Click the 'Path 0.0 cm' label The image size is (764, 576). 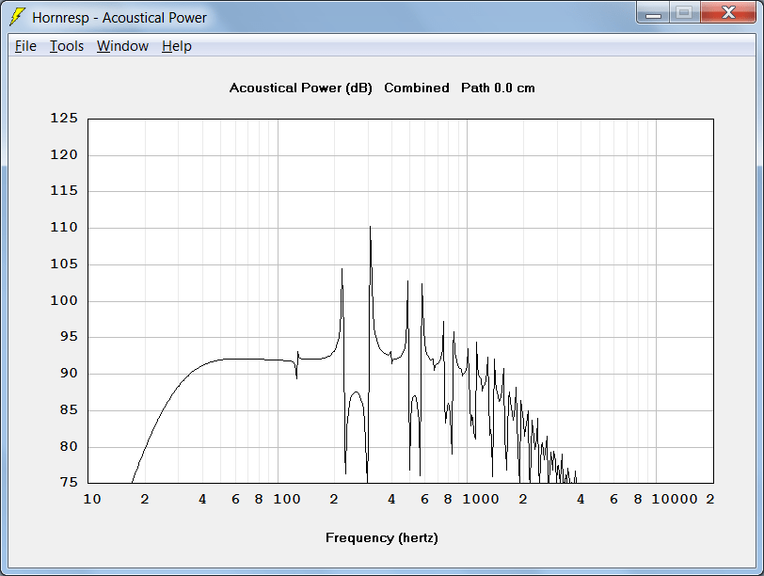click(498, 88)
